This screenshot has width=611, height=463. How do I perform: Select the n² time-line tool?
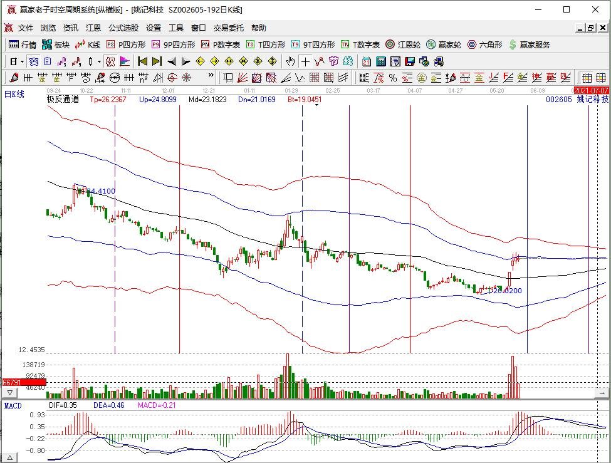(x=144, y=78)
